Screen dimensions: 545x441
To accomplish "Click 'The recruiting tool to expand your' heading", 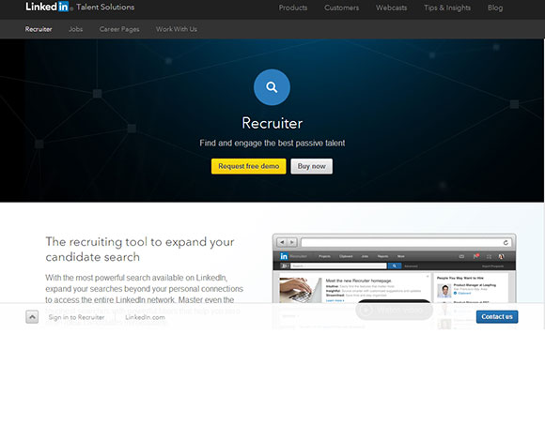I will 140,242.
